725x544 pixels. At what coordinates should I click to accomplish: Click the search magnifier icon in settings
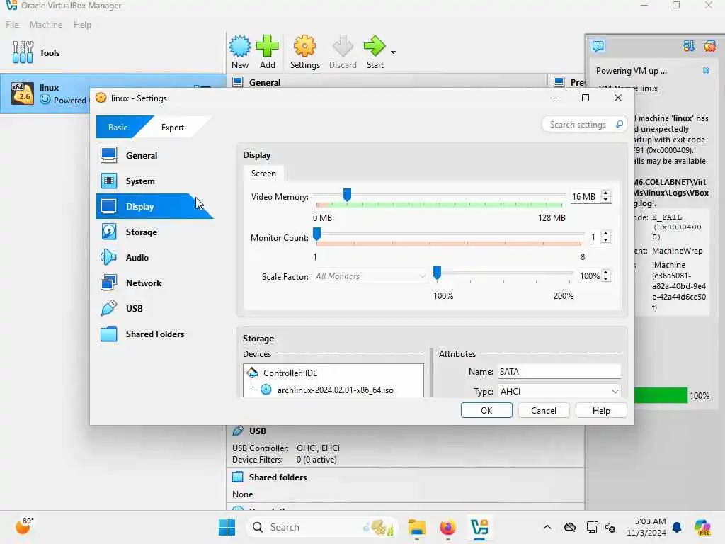[620, 125]
